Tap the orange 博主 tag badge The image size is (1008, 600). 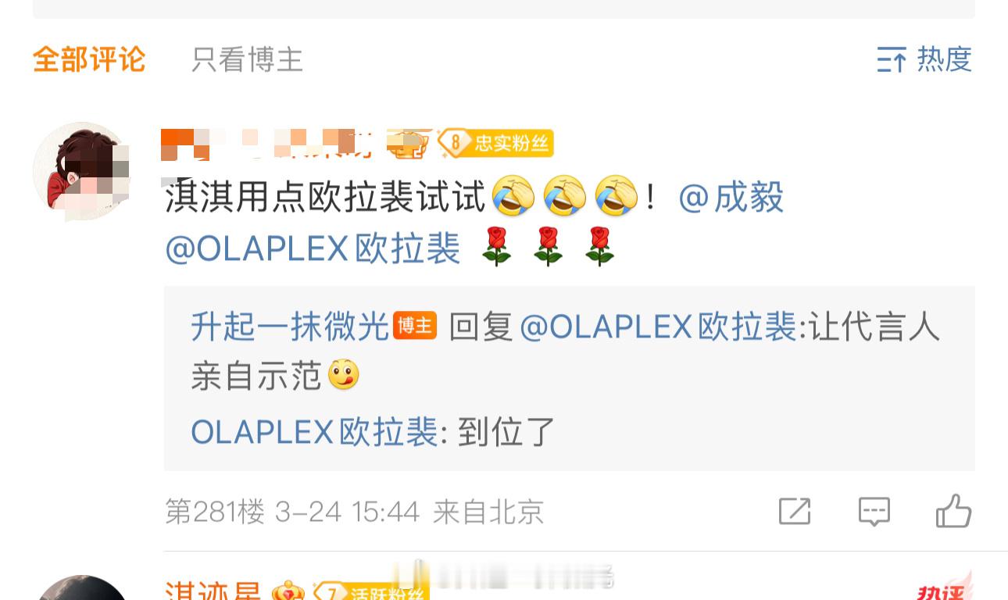click(415, 326)
